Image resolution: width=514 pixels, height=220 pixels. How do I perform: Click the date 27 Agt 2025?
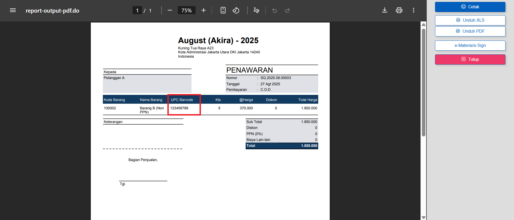(270, 84)
